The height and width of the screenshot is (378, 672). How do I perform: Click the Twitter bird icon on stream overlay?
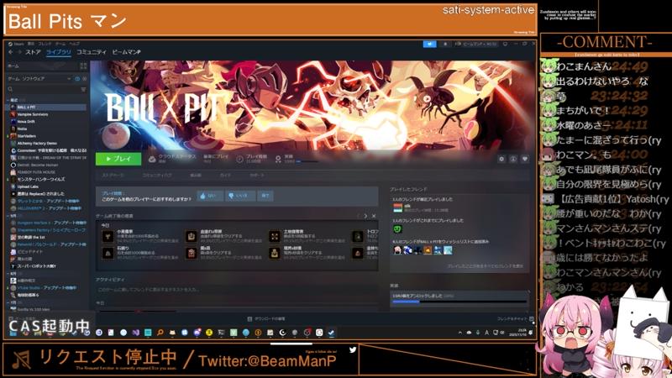(x=352, y=349)
